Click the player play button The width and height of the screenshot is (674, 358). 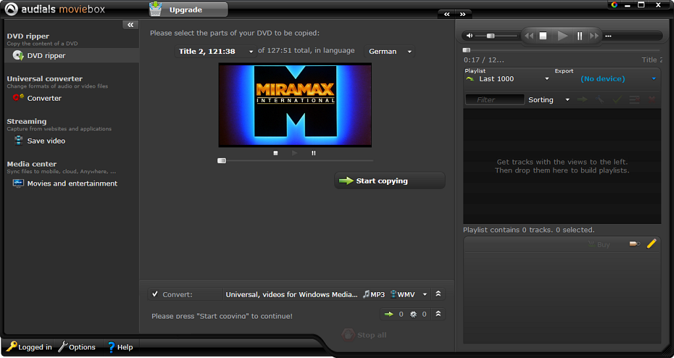tap(562, 36)
